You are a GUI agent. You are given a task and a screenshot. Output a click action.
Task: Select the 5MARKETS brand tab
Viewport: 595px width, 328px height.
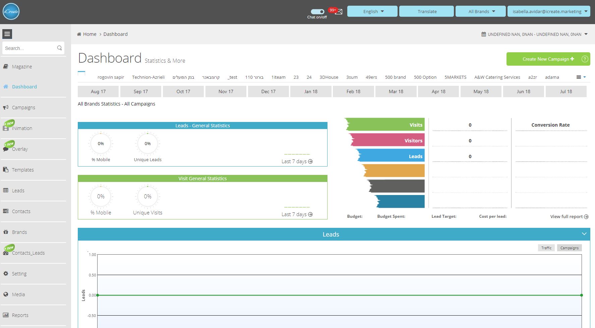pos(455,77)
